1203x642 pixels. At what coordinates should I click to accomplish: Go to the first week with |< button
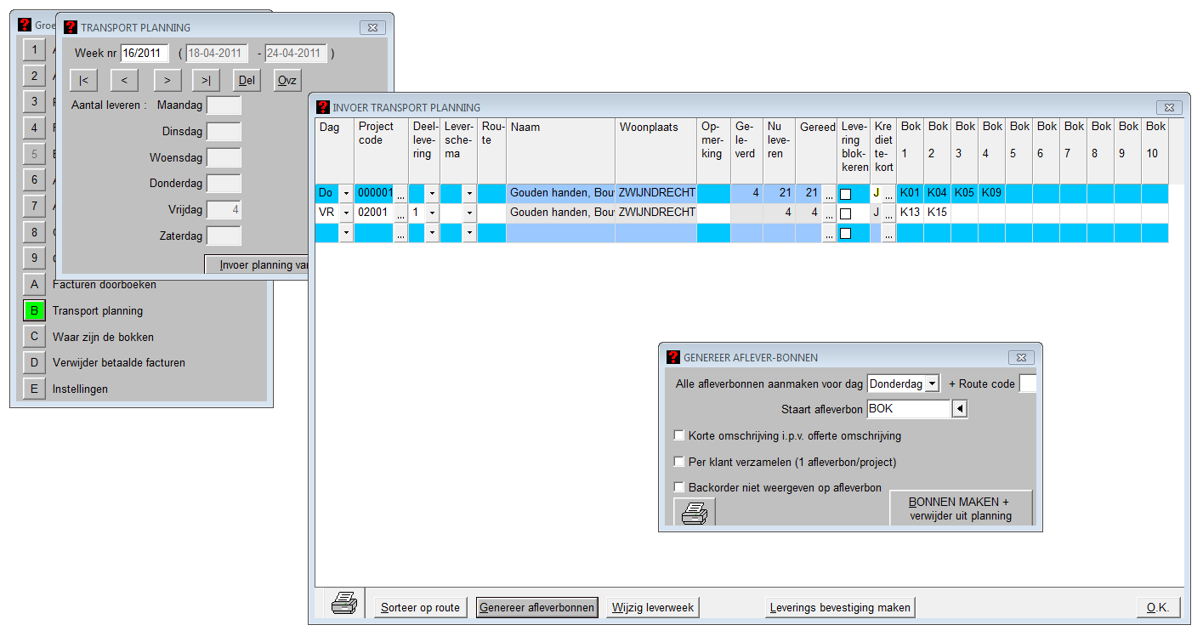coord(84,80)
